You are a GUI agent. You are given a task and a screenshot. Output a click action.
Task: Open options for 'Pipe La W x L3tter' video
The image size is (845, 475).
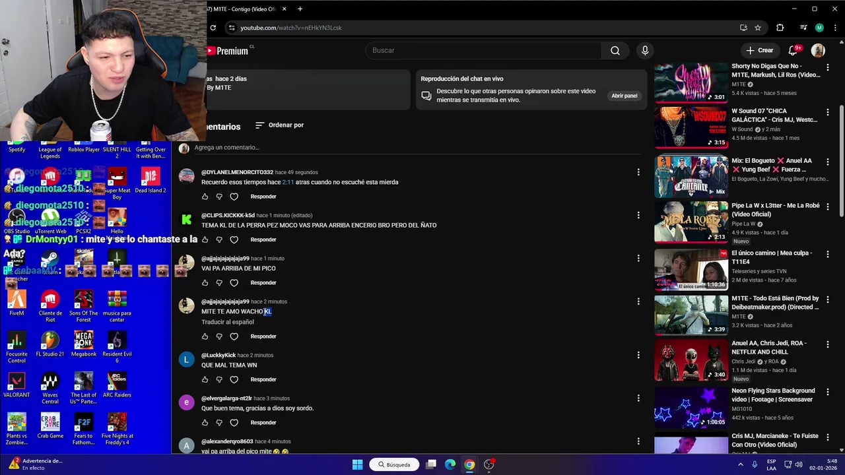pos(828,206)
